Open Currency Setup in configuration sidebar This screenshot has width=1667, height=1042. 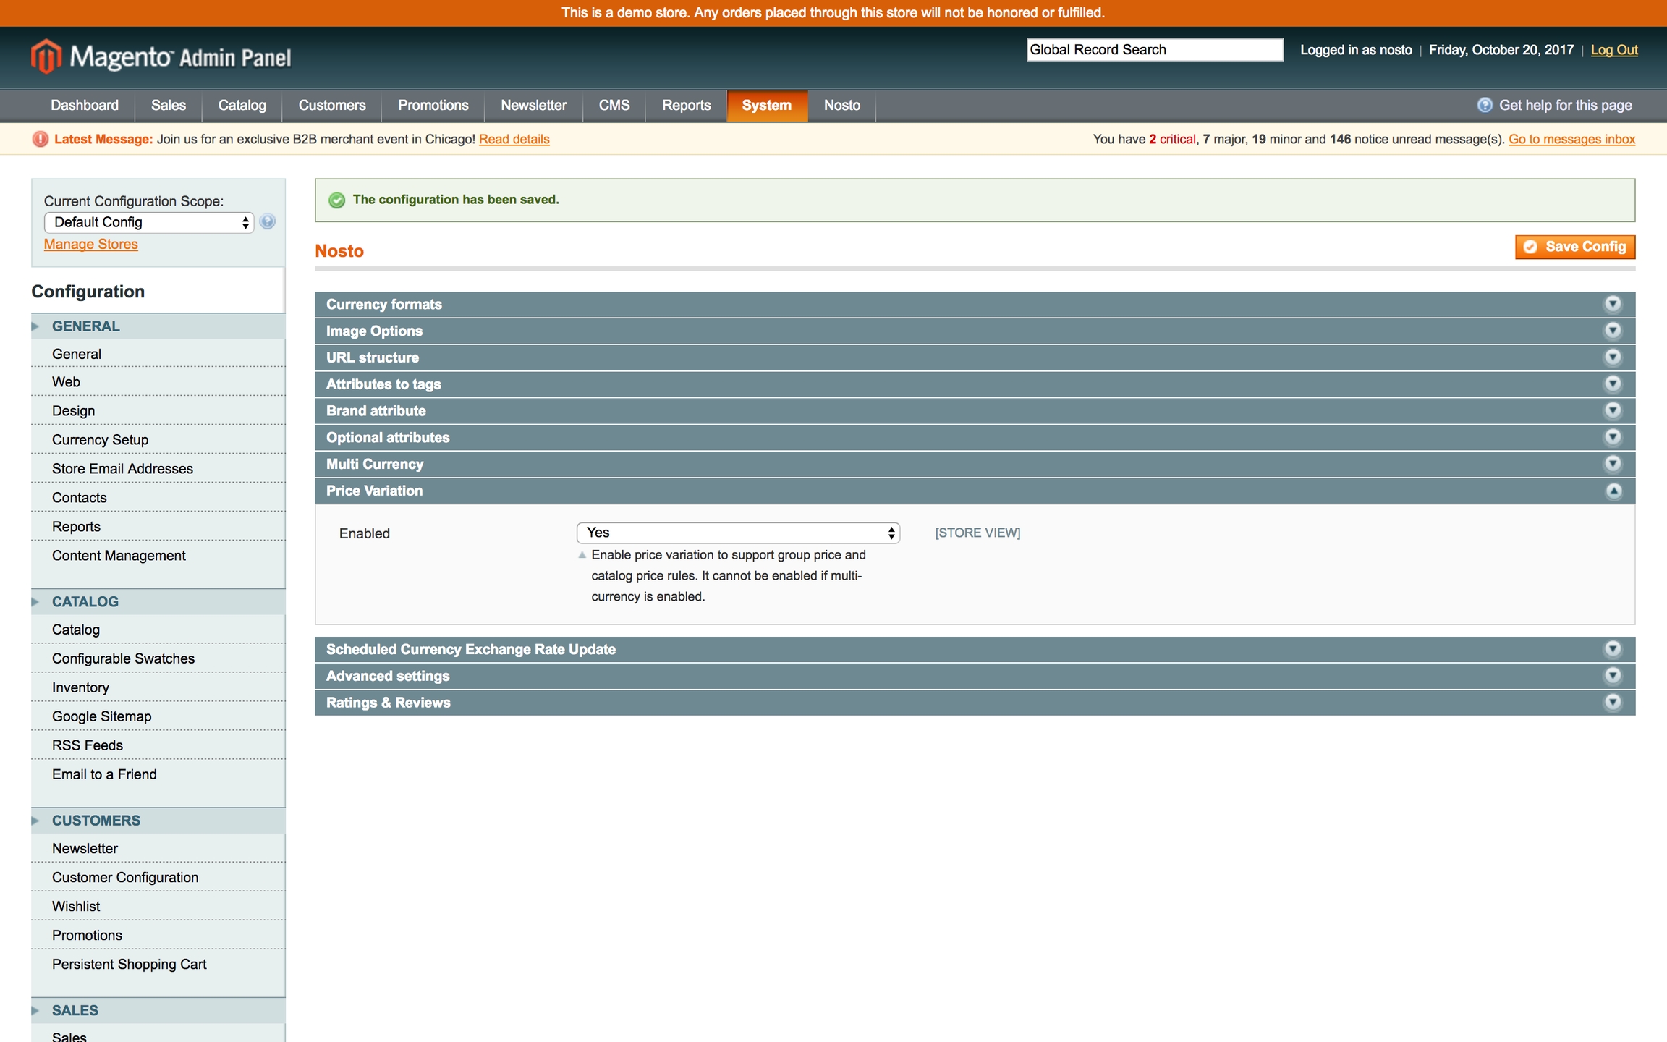point(100,440)
